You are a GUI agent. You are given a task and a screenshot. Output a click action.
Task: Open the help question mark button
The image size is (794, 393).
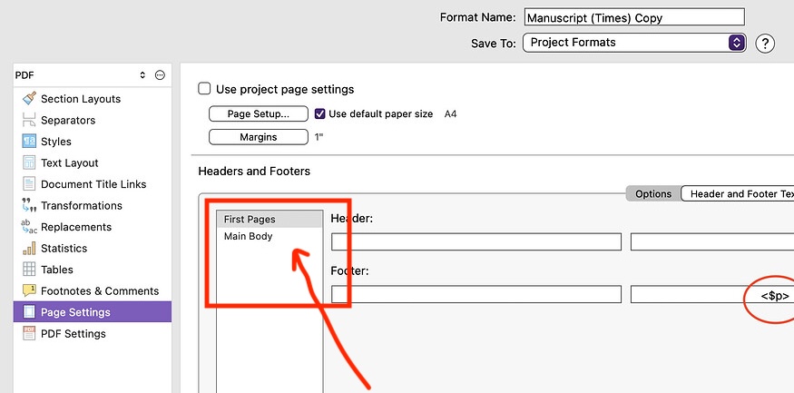[764, 43]
